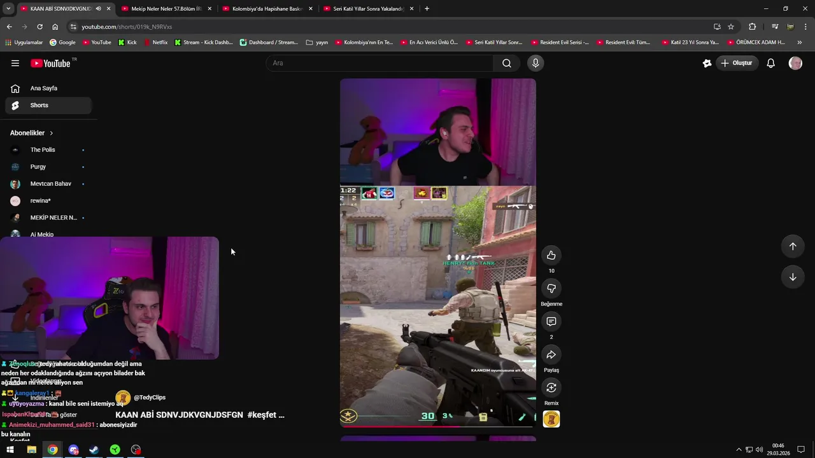Open the Windows Start menu
Image resolution: width=815 pixels, height=458 pixels.
click(x=10, y=450)
